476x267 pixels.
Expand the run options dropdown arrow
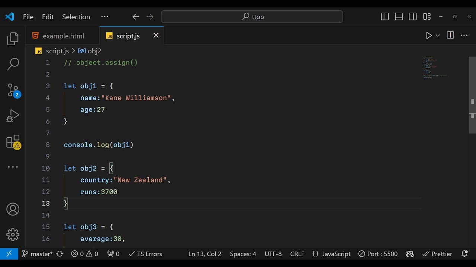(438, 36)
